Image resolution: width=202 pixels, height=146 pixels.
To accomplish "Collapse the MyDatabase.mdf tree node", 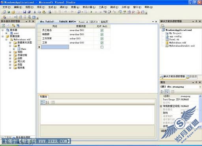I will click(x=6, y=39).
